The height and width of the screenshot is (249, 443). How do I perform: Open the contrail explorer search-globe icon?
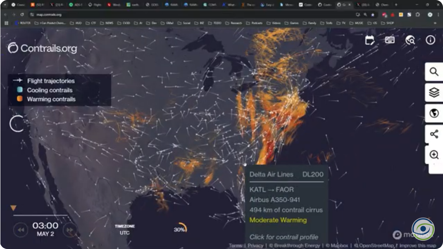[x=410, y=40]
